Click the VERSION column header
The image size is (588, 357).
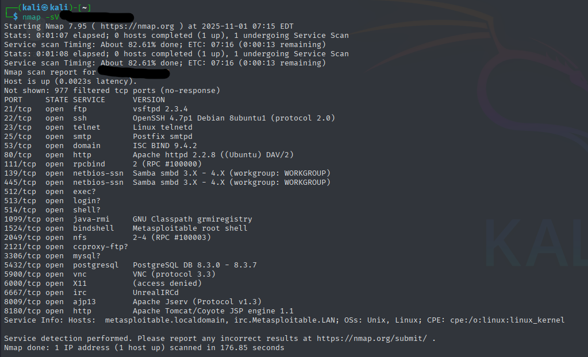pyautogui.click(x=149, y=99)
